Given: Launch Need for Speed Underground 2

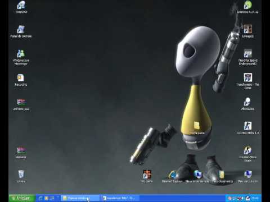Looking at the screenshot, I should (247, 57).
